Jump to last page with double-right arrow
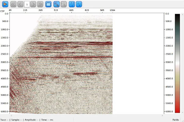Image resolution: width=184 pixels, height=122 pixels. coord(40,4)
